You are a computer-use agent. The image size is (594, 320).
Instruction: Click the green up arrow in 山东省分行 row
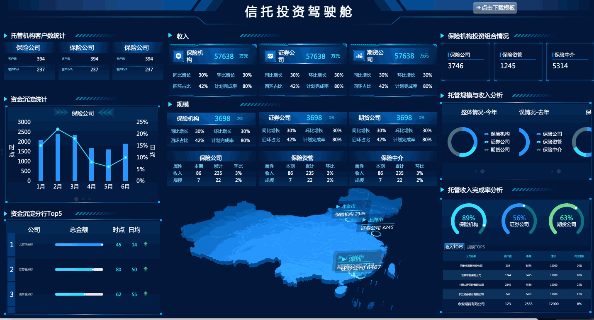[x=146, y=294]
